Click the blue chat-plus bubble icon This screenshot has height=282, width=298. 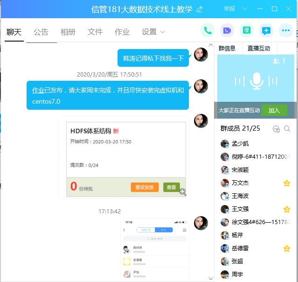(266, 31)
